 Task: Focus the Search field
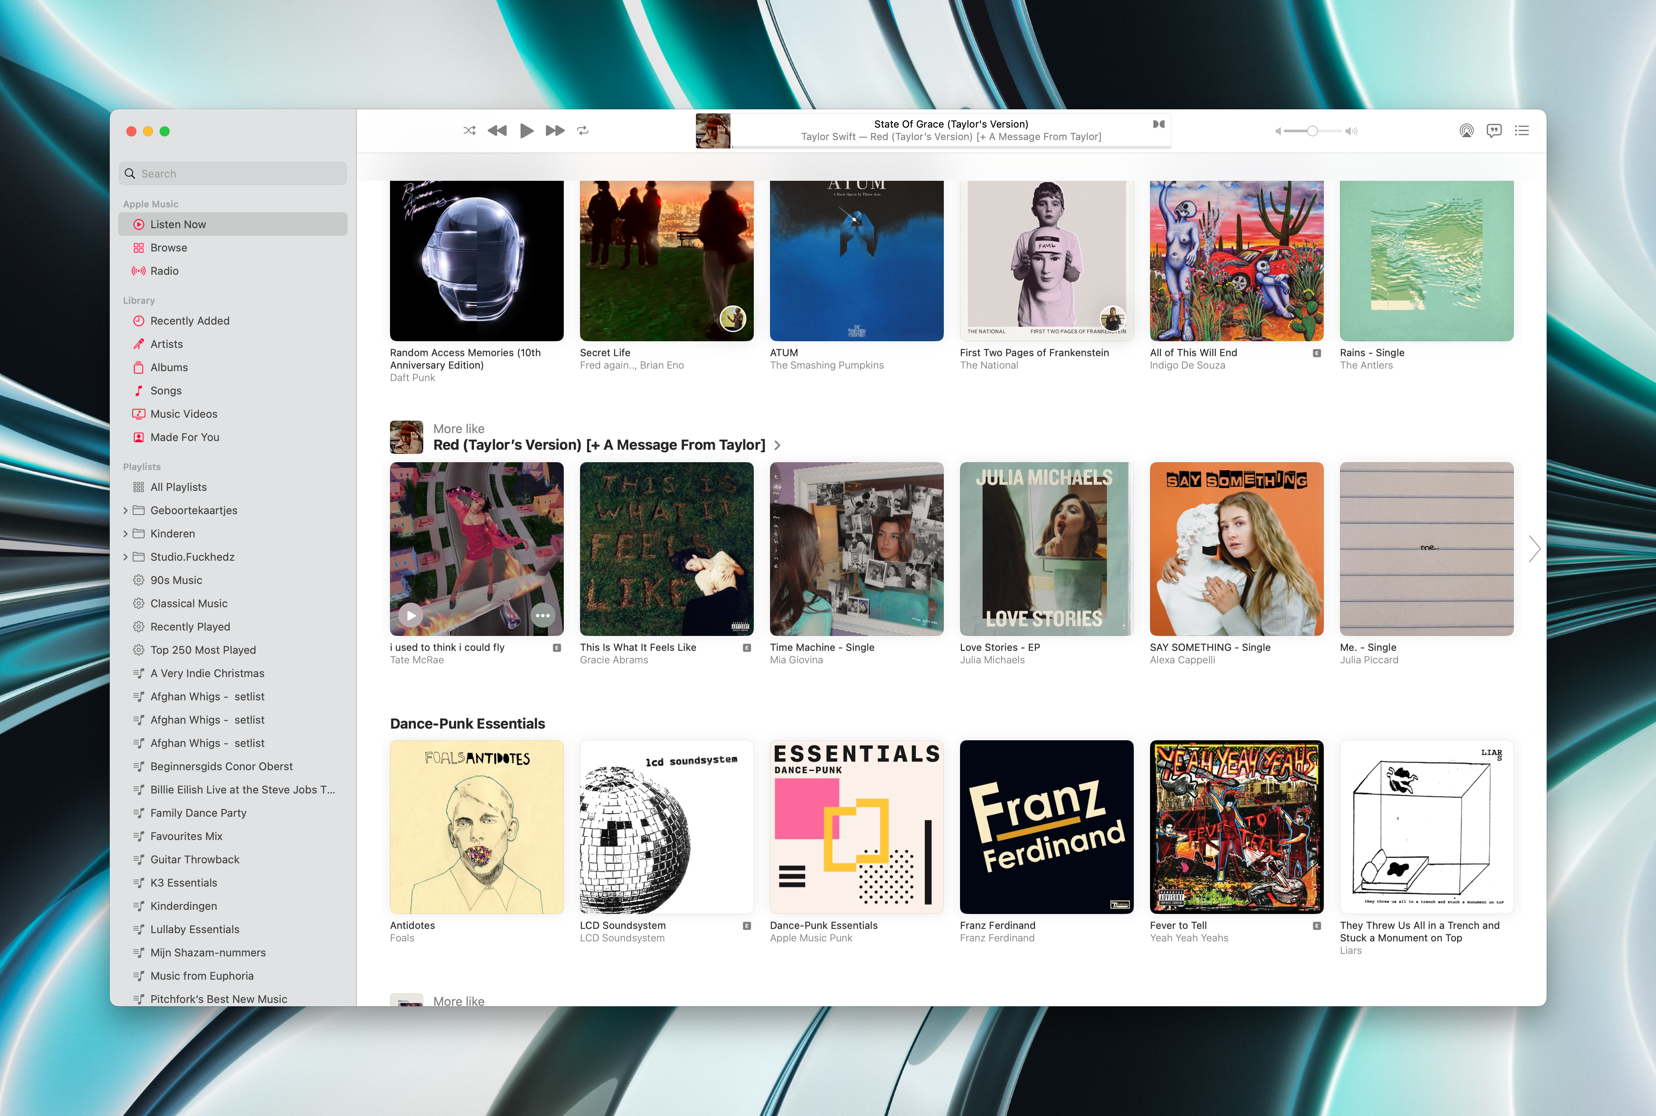233,174
